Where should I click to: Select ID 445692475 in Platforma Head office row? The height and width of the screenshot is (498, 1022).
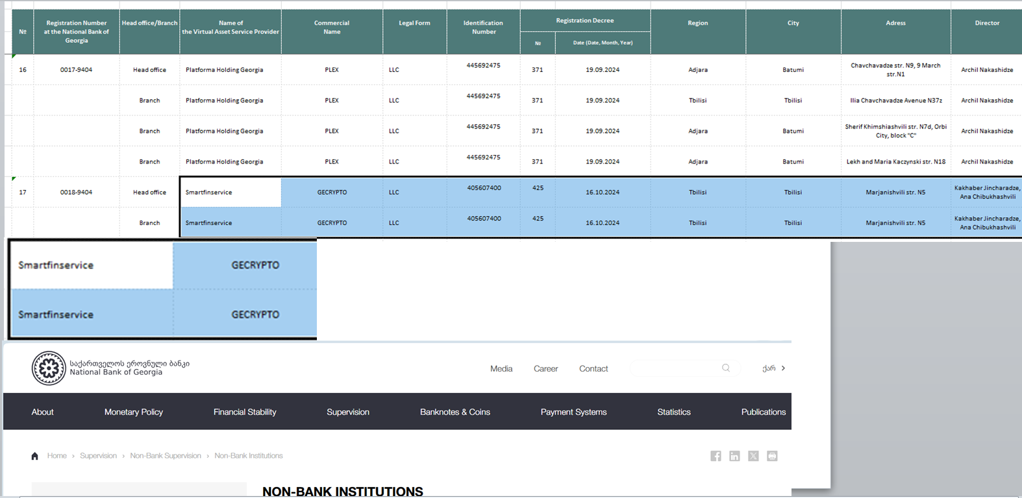click(484, 70)
